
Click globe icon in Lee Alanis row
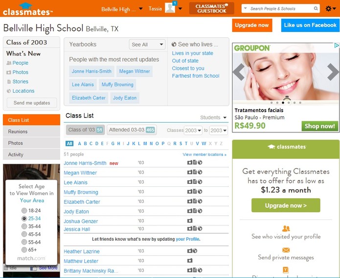click(x=200, y=182)
